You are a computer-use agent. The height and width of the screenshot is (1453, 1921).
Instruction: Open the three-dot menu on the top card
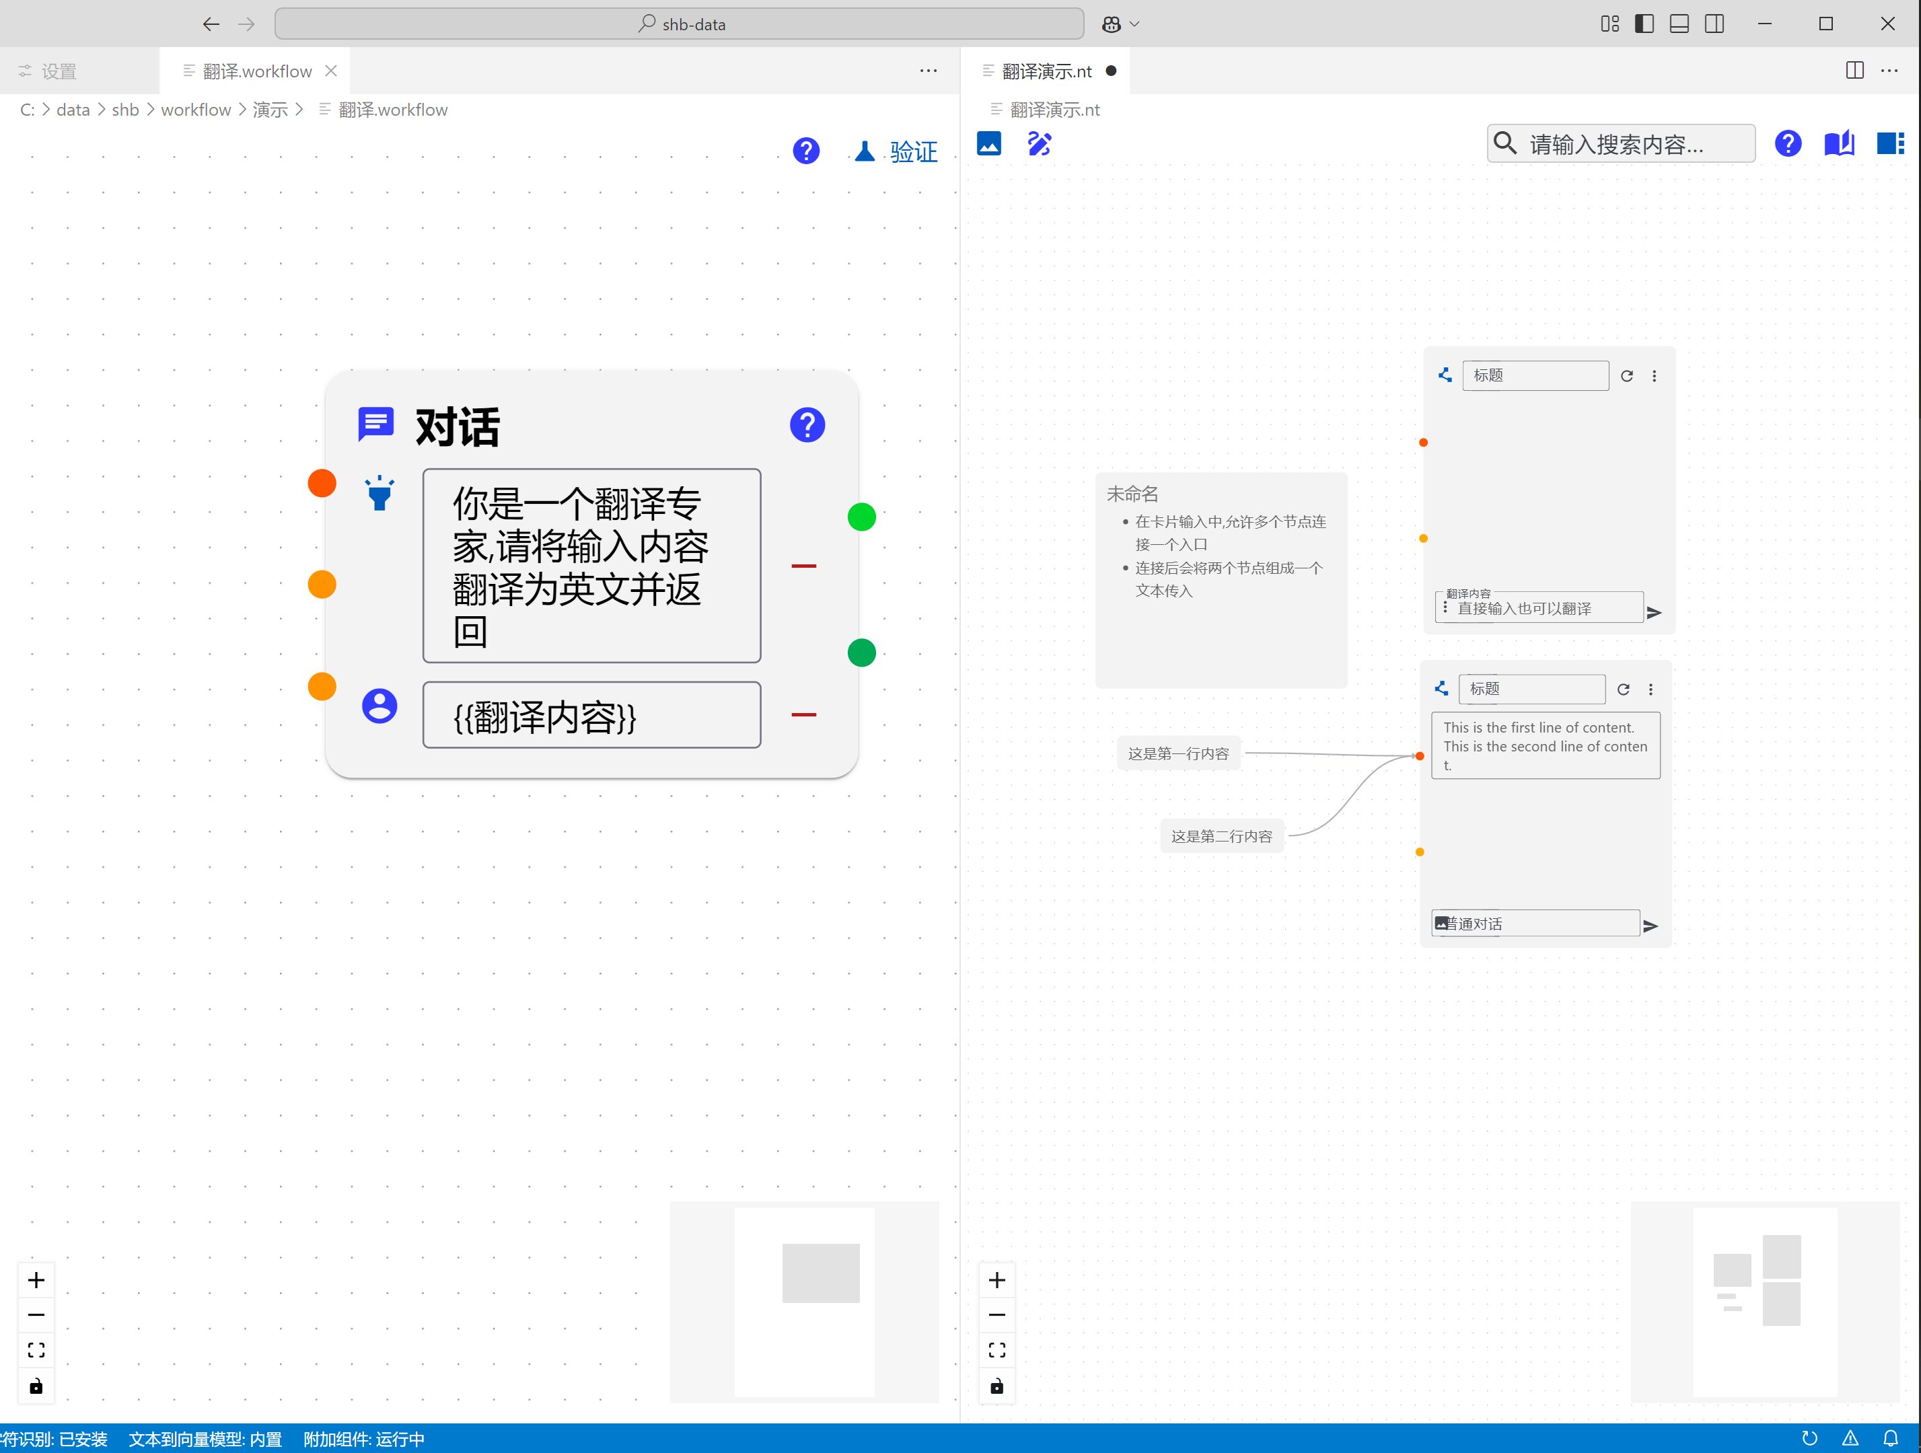click(x=1655, y=376)
